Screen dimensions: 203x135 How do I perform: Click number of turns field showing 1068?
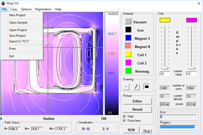191,88
